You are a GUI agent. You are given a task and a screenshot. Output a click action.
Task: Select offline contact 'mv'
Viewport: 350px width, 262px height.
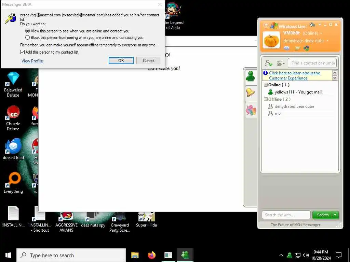click(x=278, y=114)
